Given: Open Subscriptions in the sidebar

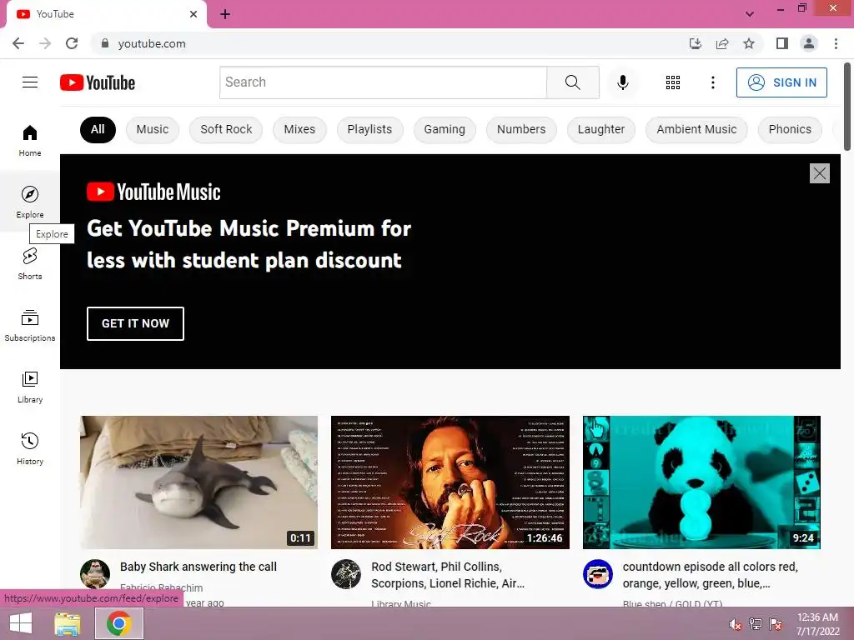Looking at the screenshot, I should point(30,326).
